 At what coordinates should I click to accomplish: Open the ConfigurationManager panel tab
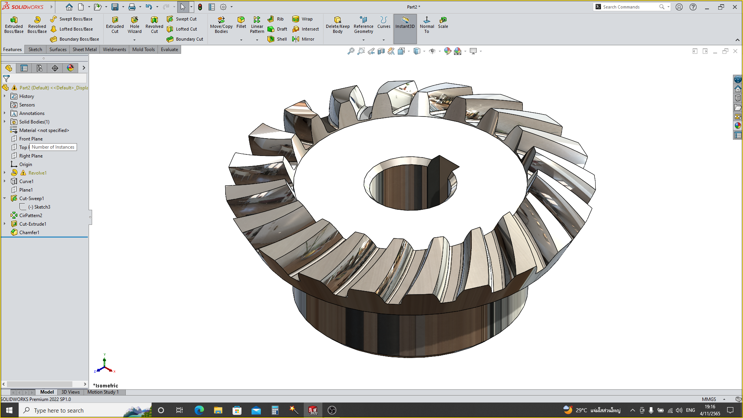(39, 68)
